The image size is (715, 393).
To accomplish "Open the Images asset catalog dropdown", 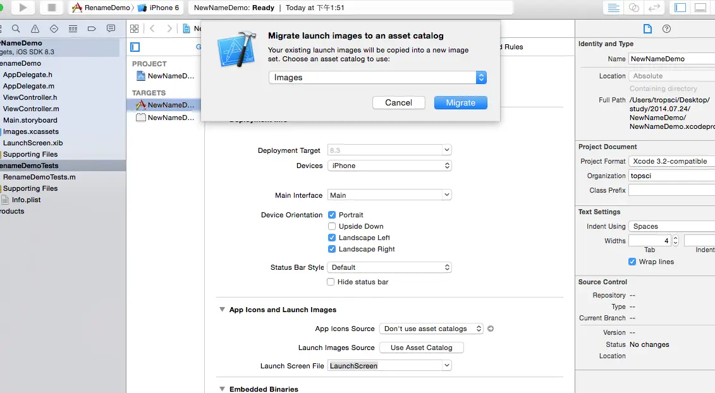I will 377,78.
